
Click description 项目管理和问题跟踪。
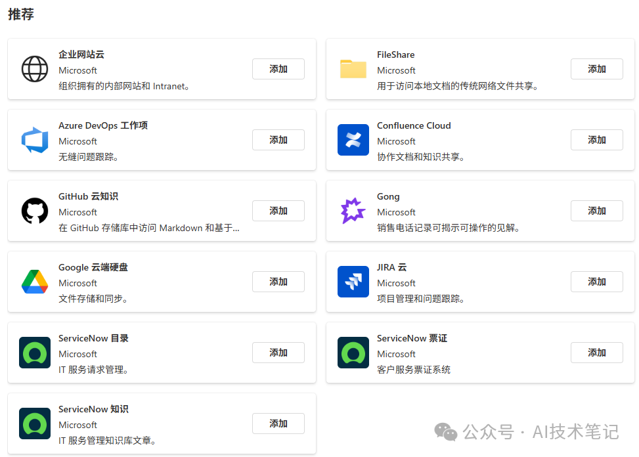pos(421,299)
